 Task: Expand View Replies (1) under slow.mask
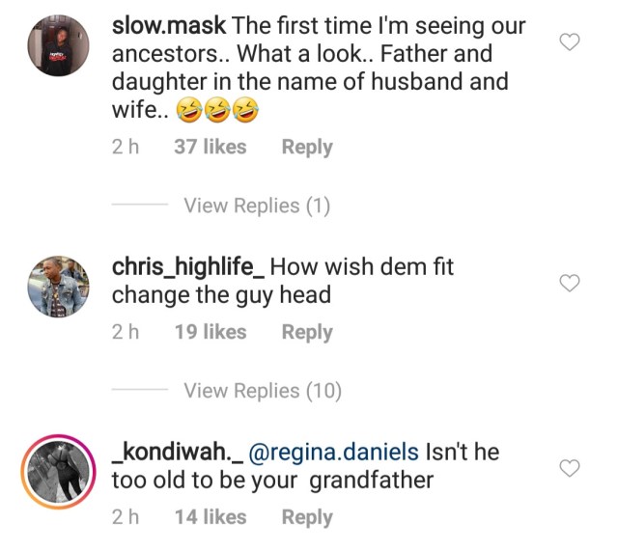click(x=257, y=206)
